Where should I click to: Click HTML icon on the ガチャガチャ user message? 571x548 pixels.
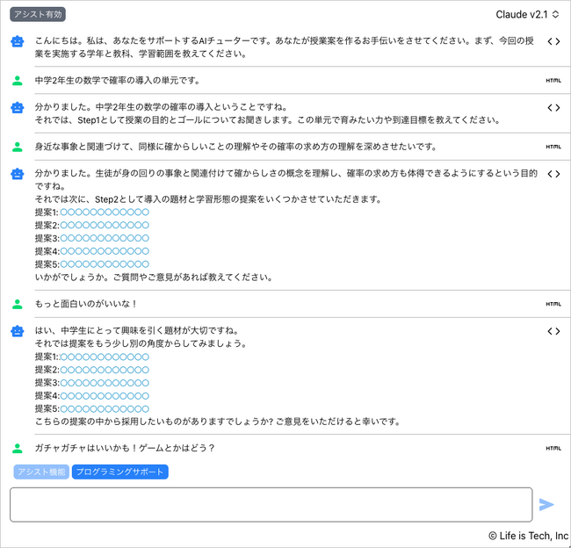coord(553,448)
